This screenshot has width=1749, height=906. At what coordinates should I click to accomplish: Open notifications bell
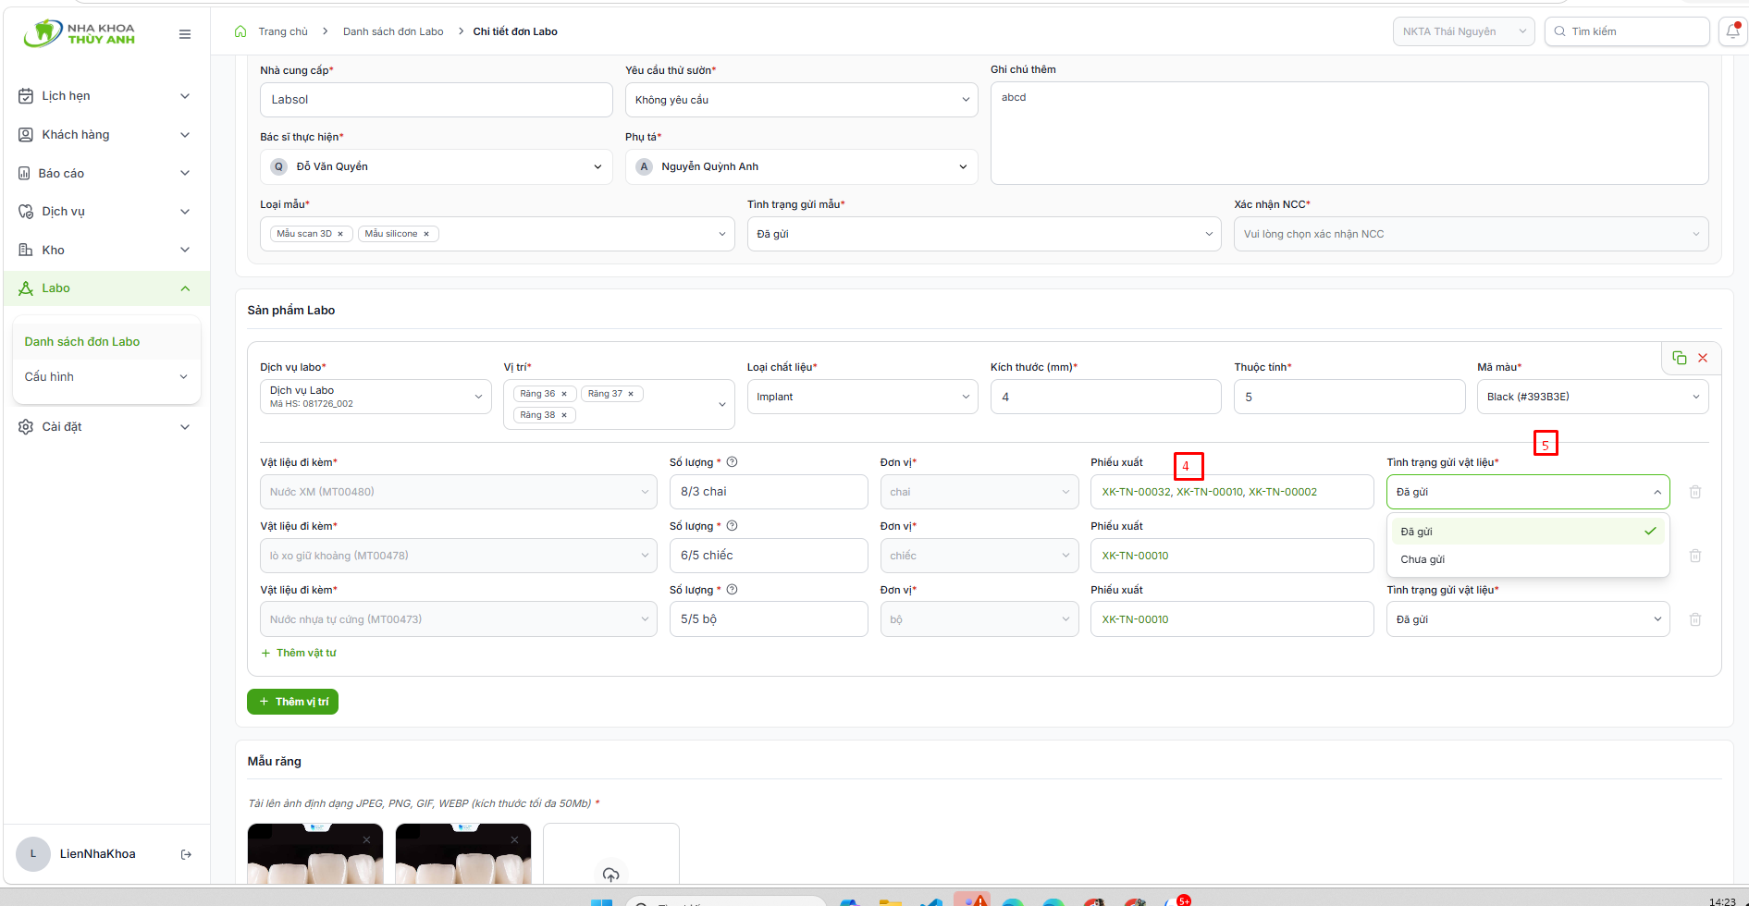coord(1732,31)
